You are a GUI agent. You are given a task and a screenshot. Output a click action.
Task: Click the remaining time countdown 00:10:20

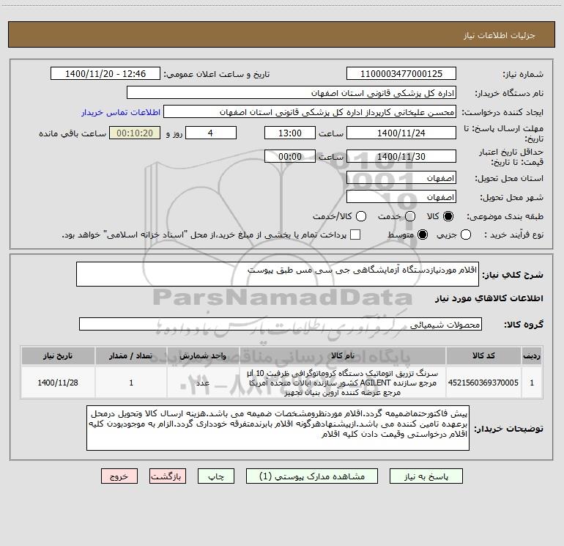point(135,133)
